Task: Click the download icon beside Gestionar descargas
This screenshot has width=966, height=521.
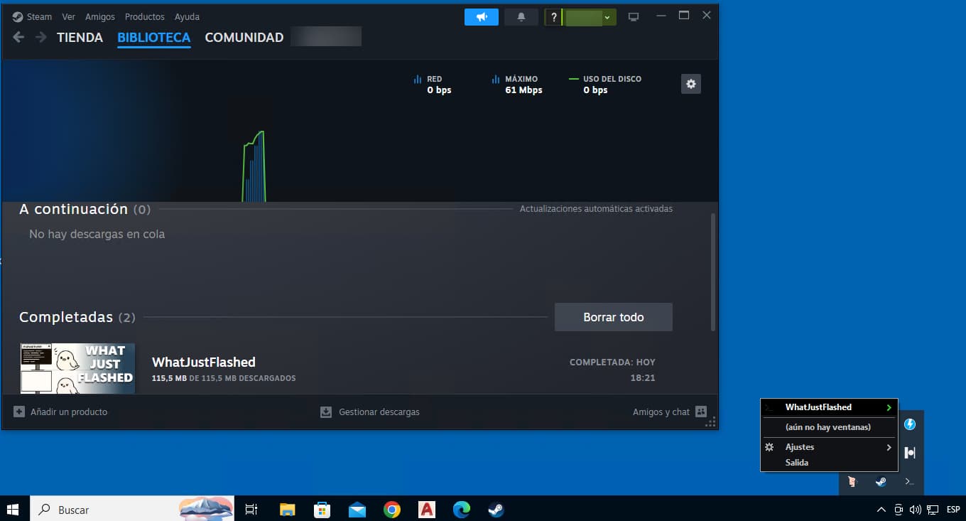Action: tap(326, 412)
